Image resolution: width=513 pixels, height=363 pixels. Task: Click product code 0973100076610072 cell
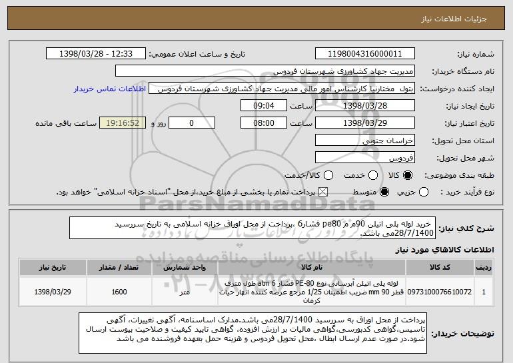[440, 292]
